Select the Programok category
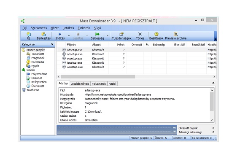This screenshot has width=232, height=162. pyautogui.click(x=38, y=58)
